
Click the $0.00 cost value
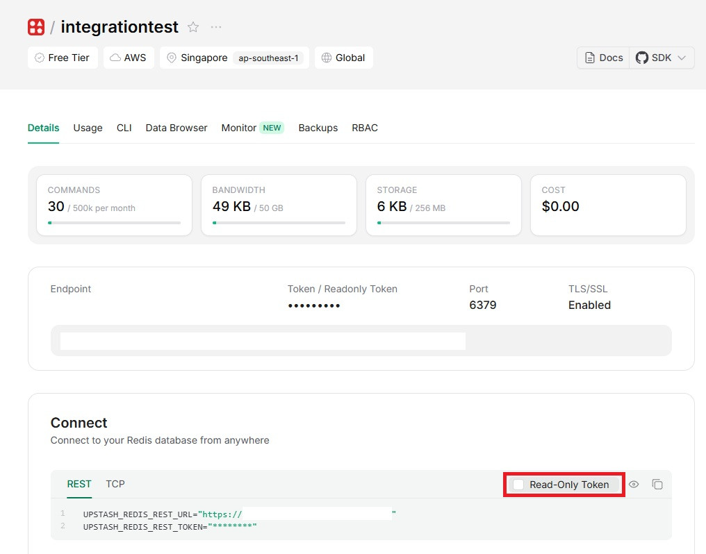click(x=561, y=206)
